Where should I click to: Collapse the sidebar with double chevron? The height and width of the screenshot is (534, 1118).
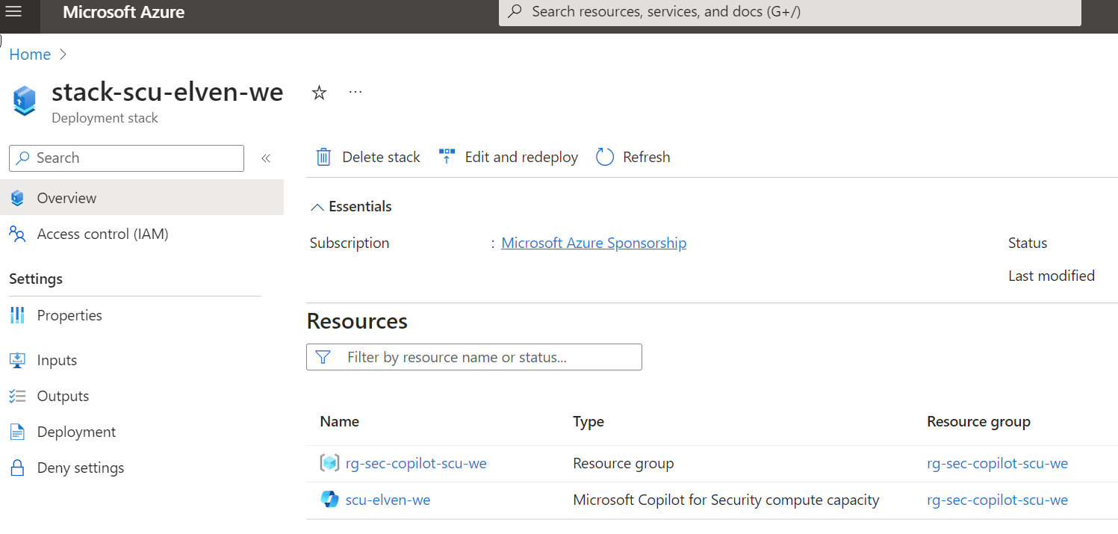265,158
